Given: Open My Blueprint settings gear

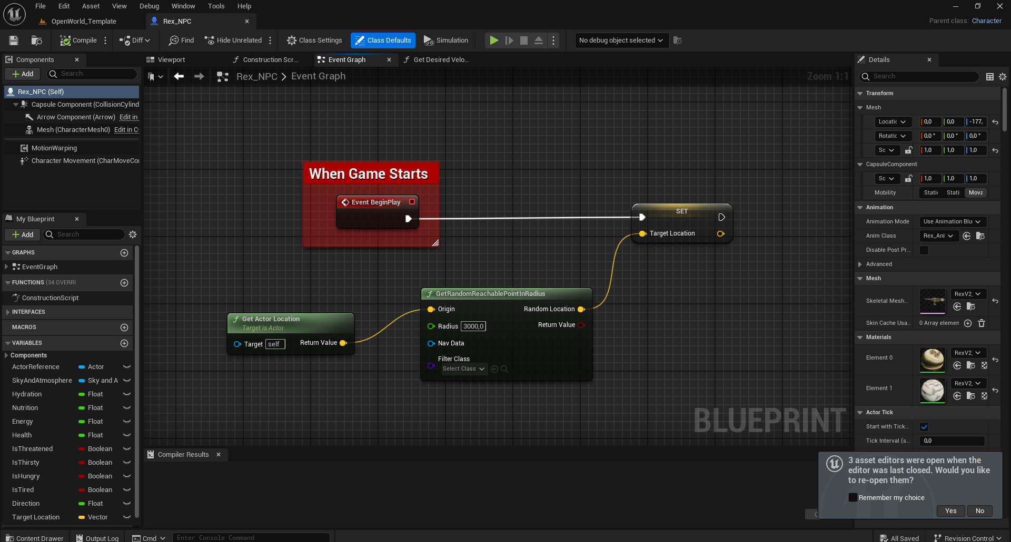Looking at the screenshot, I should click(x=133, y=234).
